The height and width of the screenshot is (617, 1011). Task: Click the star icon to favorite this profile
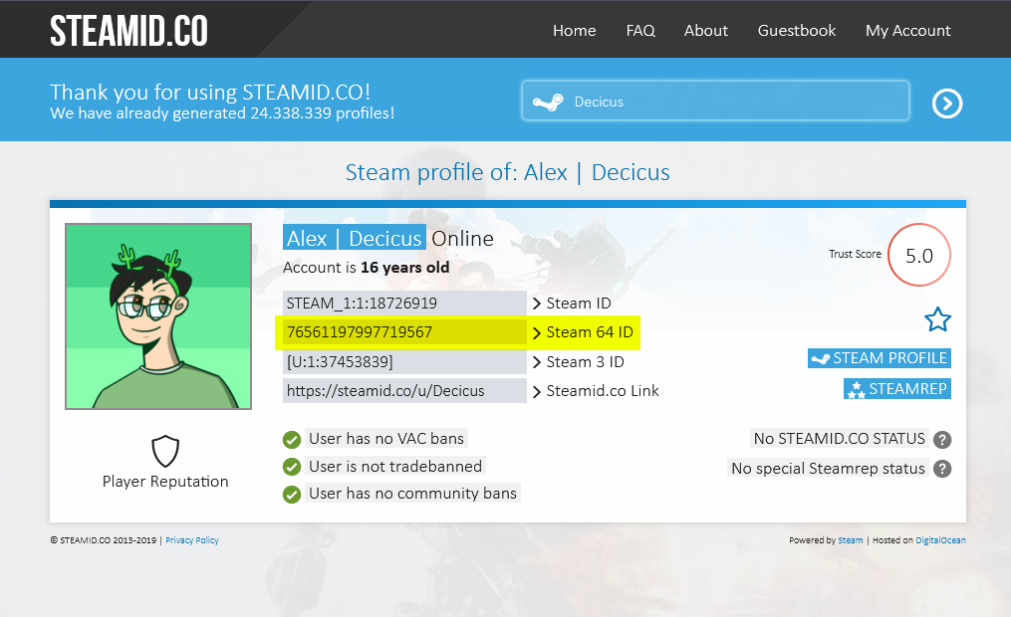(x=937, y=319)
